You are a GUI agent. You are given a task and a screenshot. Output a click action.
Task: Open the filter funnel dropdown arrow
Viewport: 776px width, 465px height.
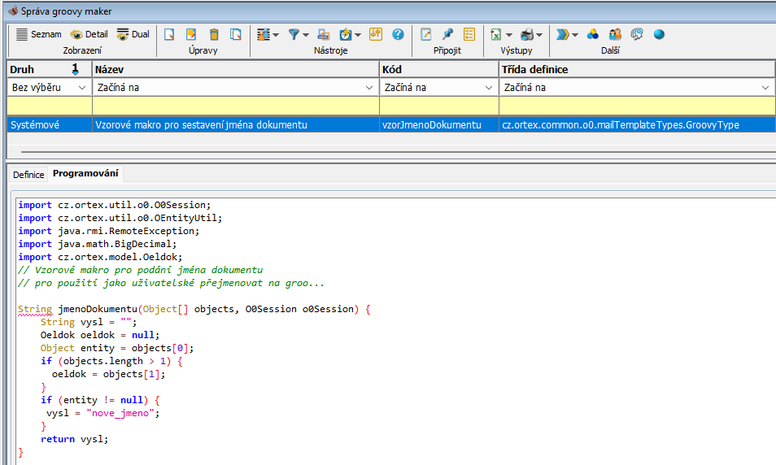[306, 35]
